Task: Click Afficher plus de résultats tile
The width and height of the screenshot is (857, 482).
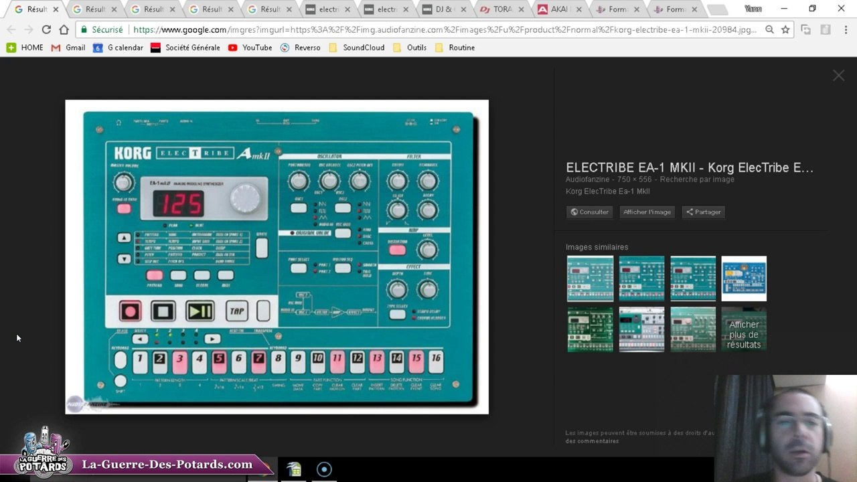Action: click(x=744, y=329)
